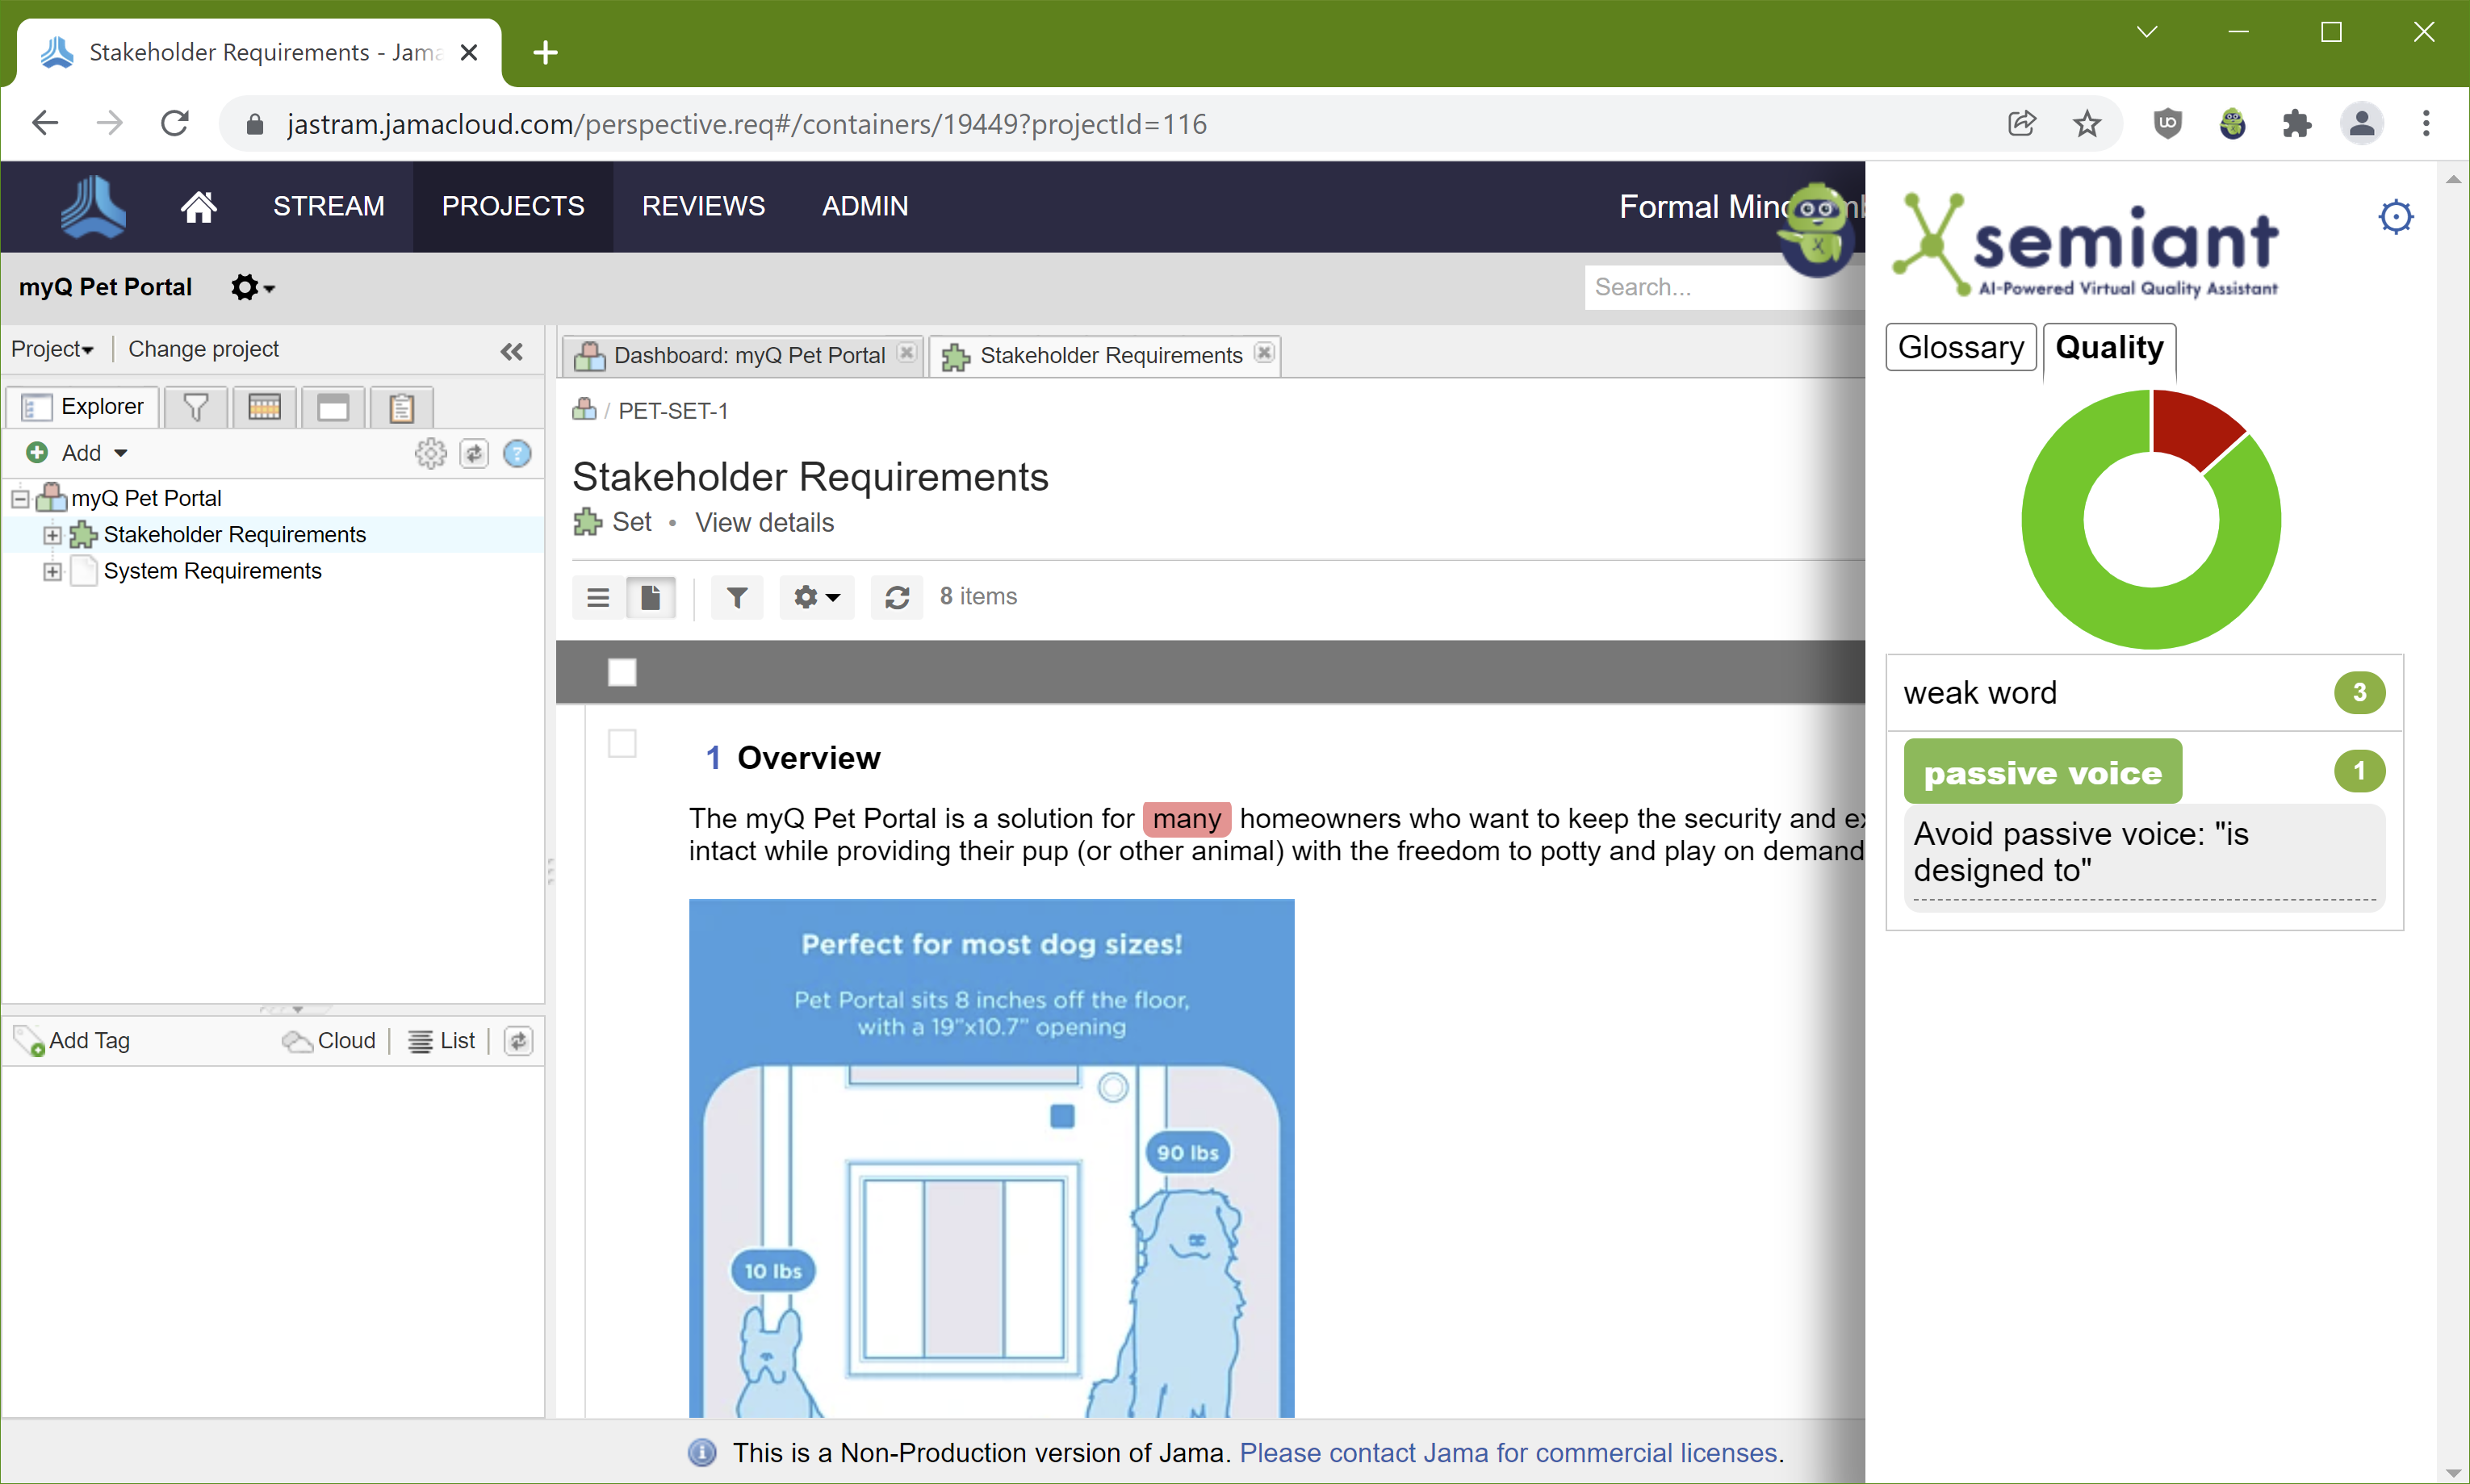
Task: Open the view settings gear dropdown
Action: pos(816,597)
